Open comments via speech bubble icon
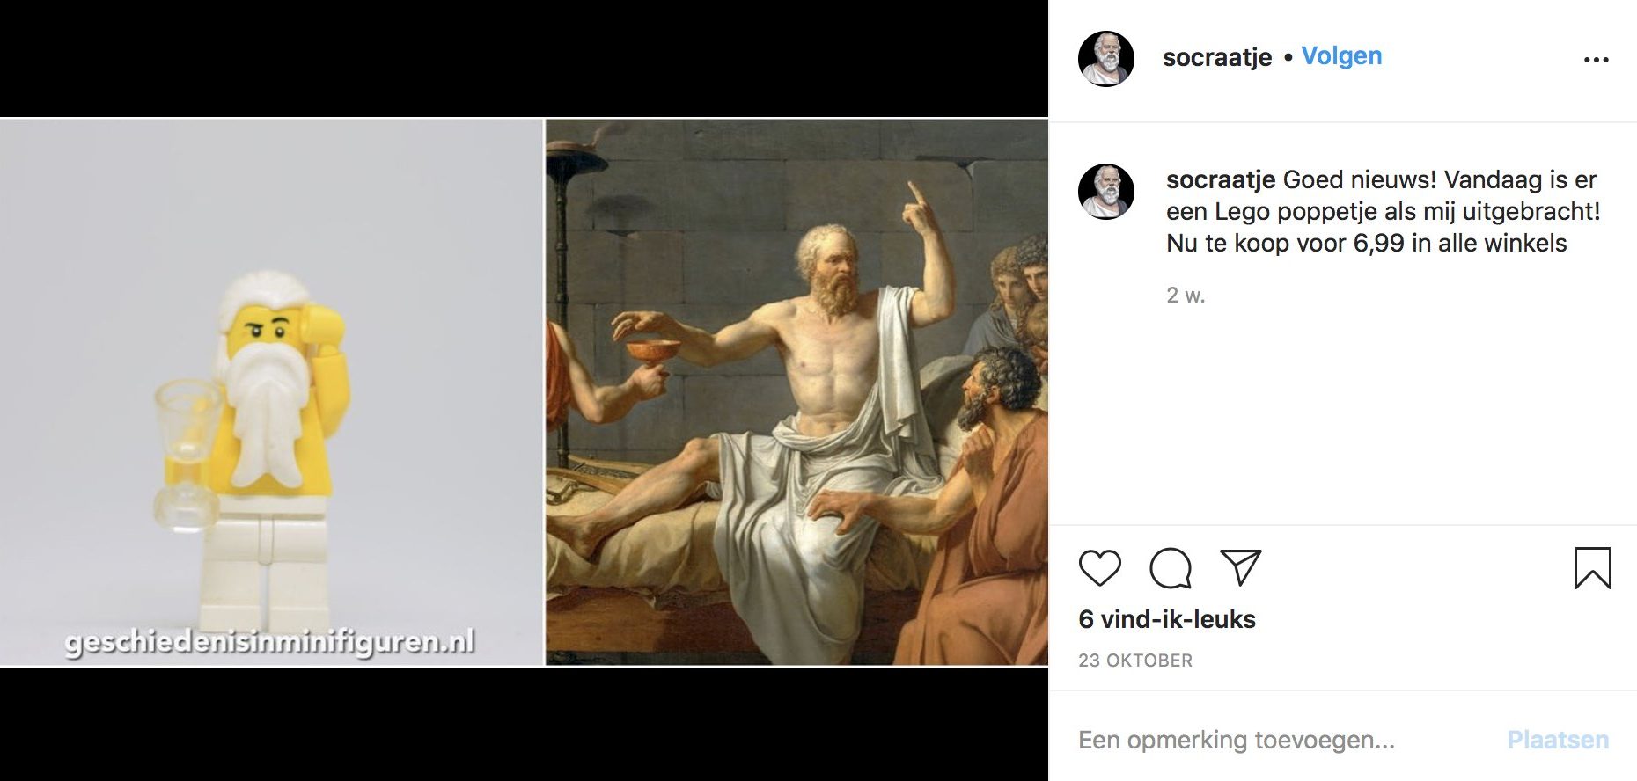Viewport: 1637px width, 781px height. 1171,568
